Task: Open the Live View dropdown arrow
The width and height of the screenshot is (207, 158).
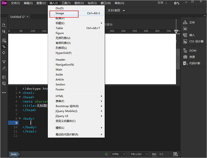Action: (124, 10)
